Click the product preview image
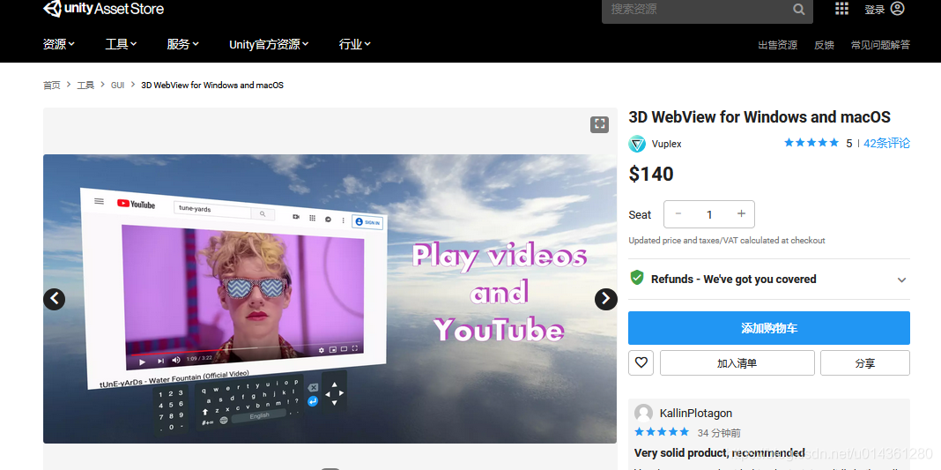The image size is (941, 470). pyautogui.click(x=330, y=298)
